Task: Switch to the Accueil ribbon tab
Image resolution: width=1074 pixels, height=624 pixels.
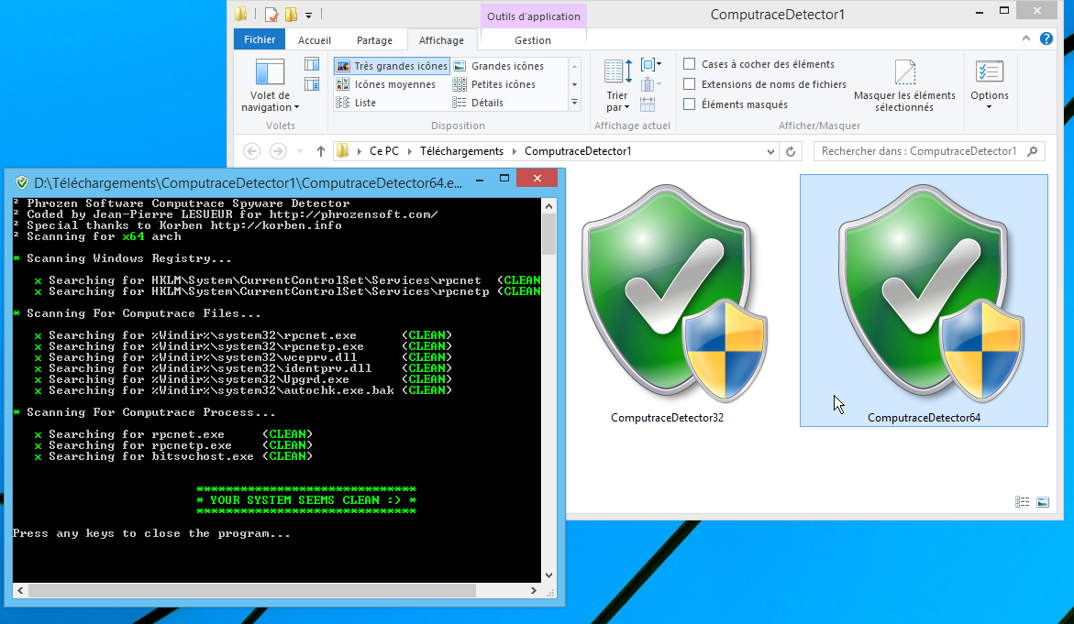Action: click(315, 40)
